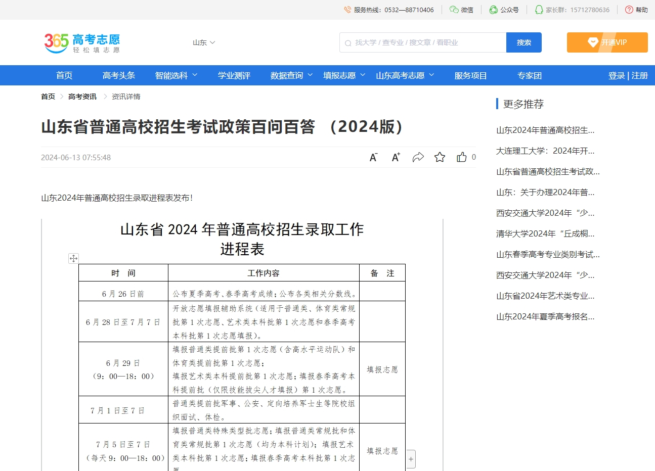655x471 pixels.
Task: Click the table move handle icon
Action: click(73, 258)
